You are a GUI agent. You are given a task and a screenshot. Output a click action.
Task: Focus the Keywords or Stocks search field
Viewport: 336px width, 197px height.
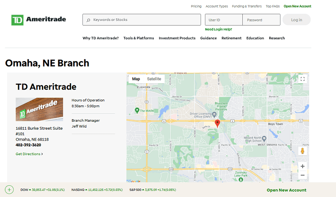coord(142,20)
